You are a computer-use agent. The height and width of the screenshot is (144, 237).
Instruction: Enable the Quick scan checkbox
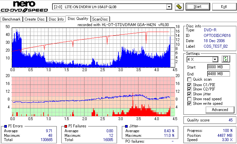189,79
